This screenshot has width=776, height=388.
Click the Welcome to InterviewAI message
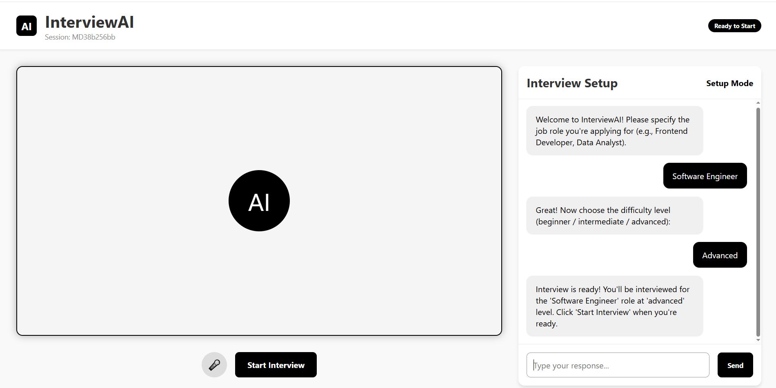tap(614, 131)
